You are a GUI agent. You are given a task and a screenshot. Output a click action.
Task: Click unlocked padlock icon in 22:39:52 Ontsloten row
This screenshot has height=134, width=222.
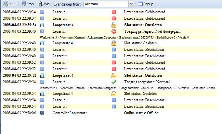(114, 75)
